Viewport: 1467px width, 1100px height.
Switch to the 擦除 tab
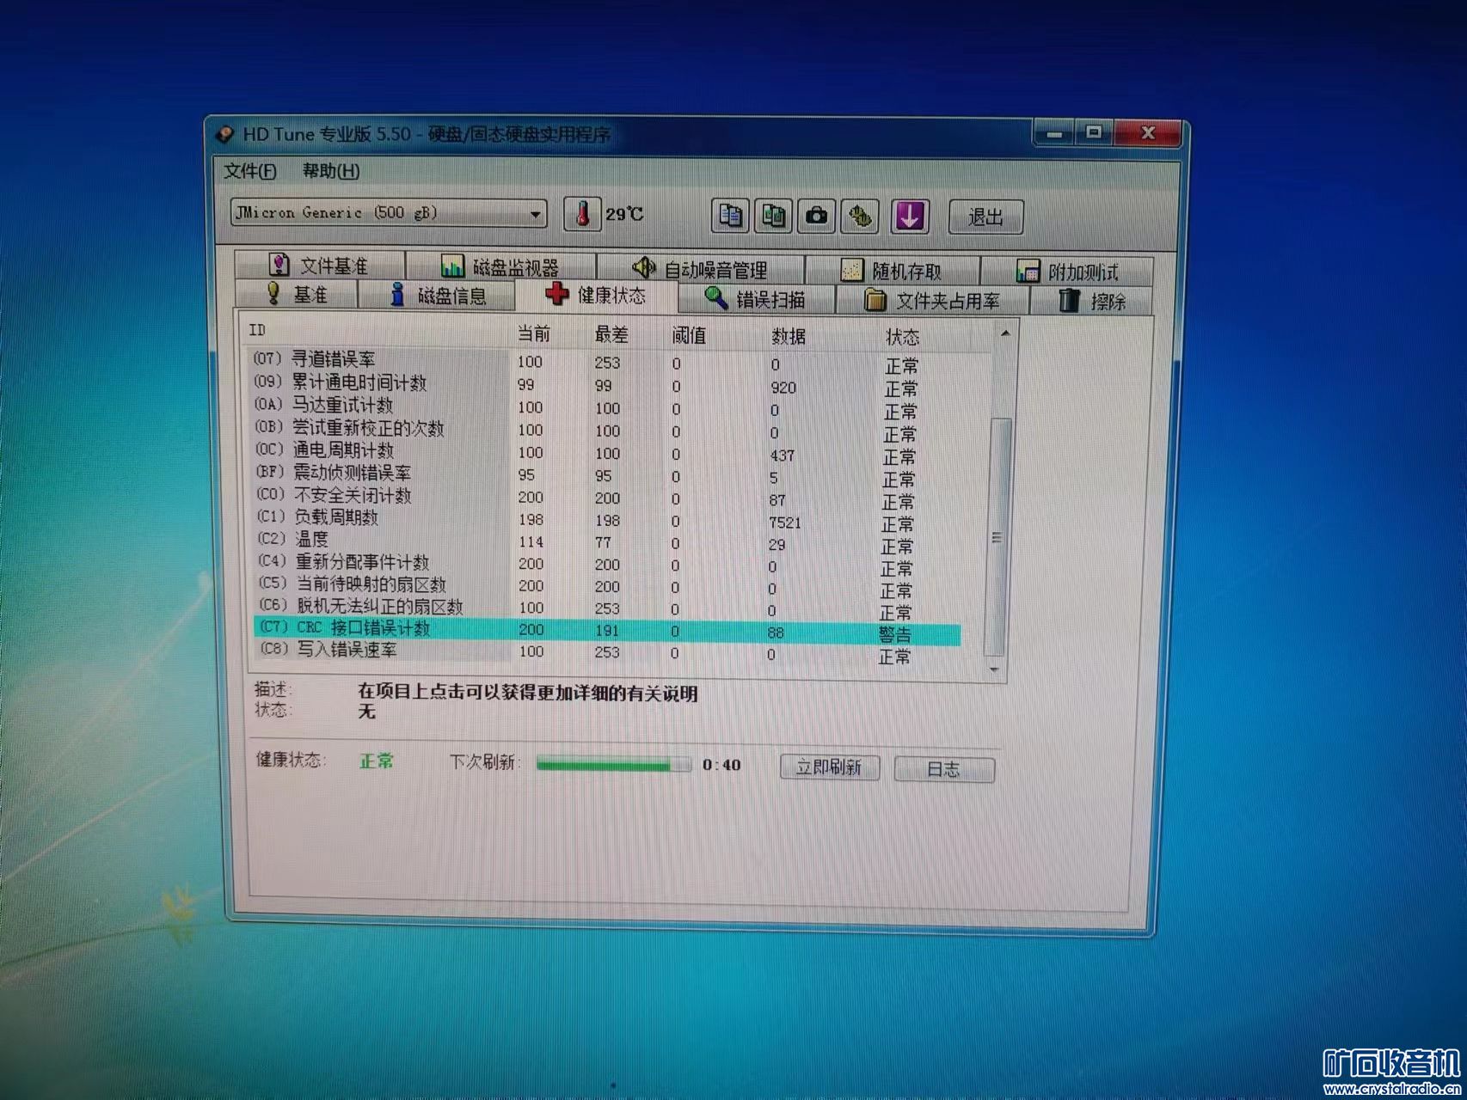pos(1092,301)
